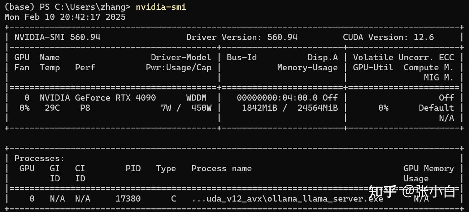Click the Pwr:Usage/Cap column header

[179, 67]
